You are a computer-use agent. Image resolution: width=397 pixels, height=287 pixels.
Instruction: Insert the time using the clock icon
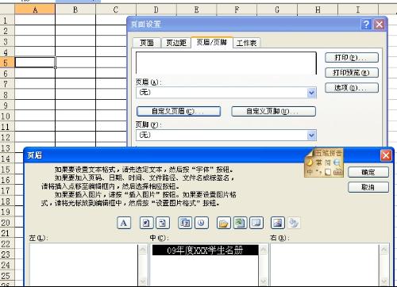tap(202, 223)
